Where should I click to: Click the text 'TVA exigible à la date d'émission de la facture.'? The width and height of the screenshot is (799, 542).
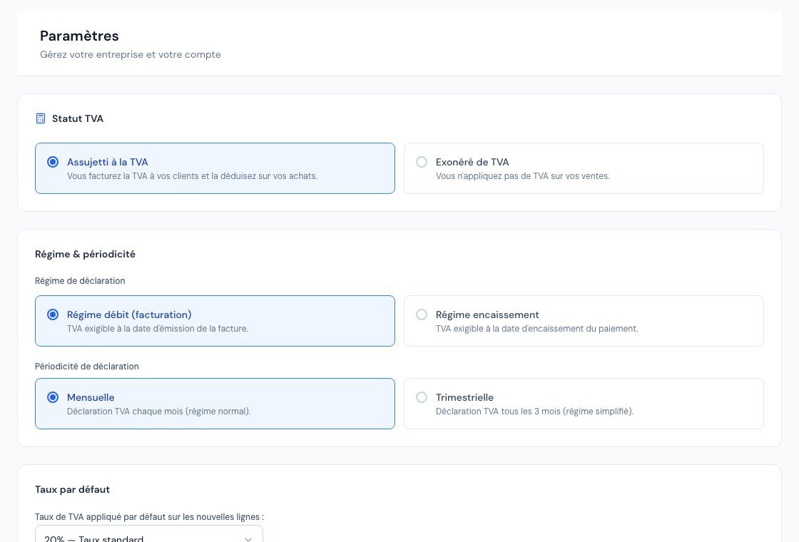click(x=158, y=329)
